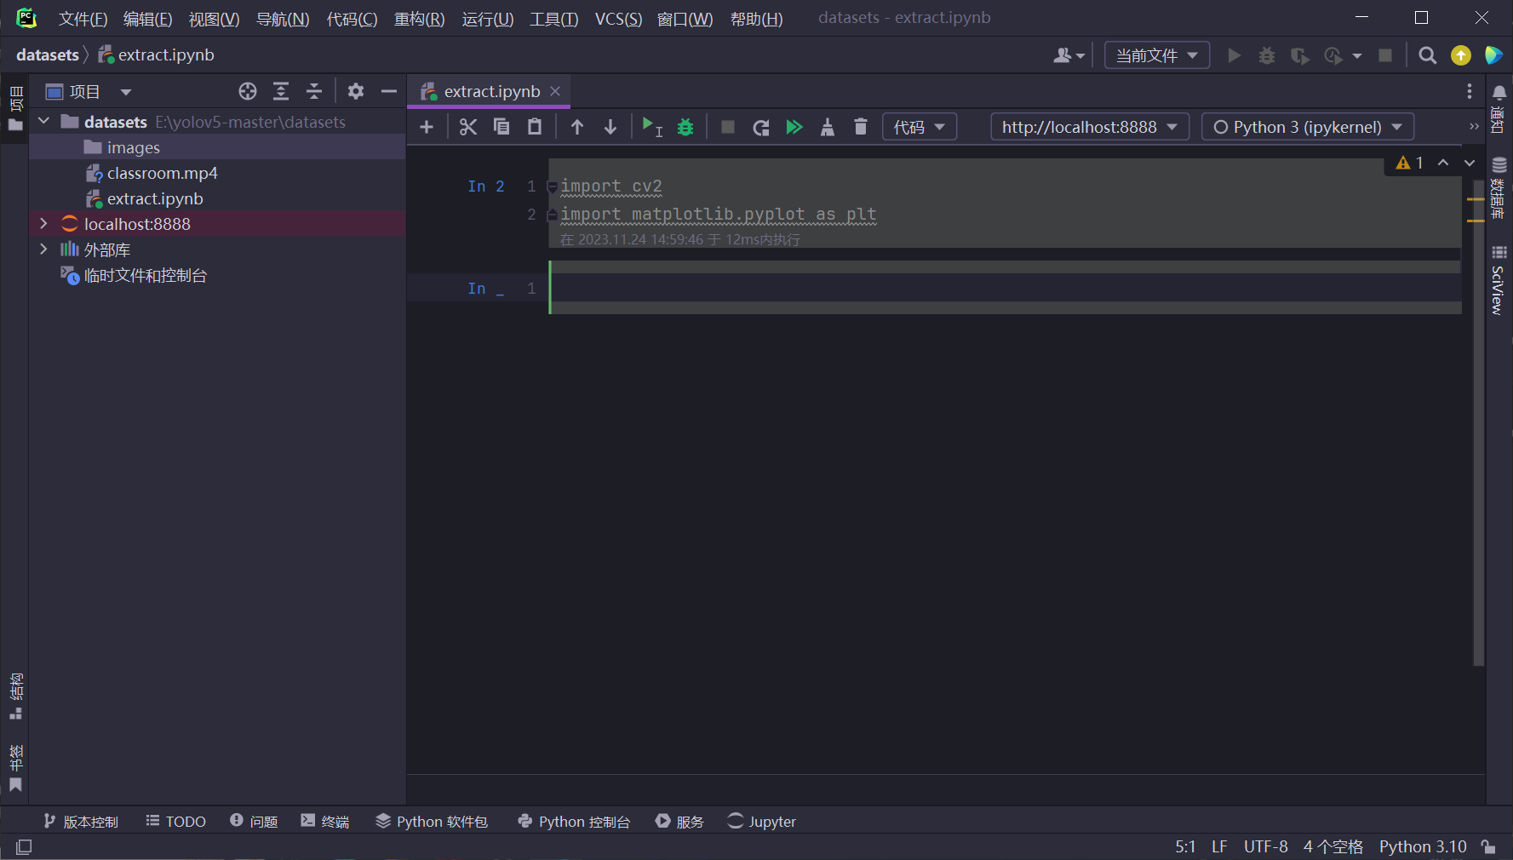Move cell up with the up arrow

pos(577,127)
